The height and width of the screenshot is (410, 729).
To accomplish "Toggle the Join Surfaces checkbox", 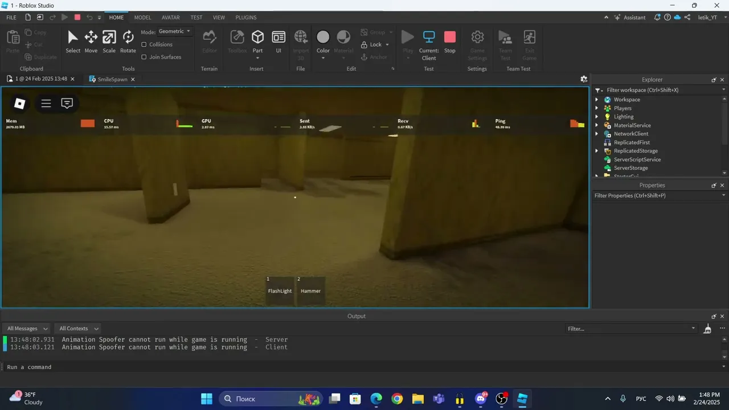I will tap(144, 57).
